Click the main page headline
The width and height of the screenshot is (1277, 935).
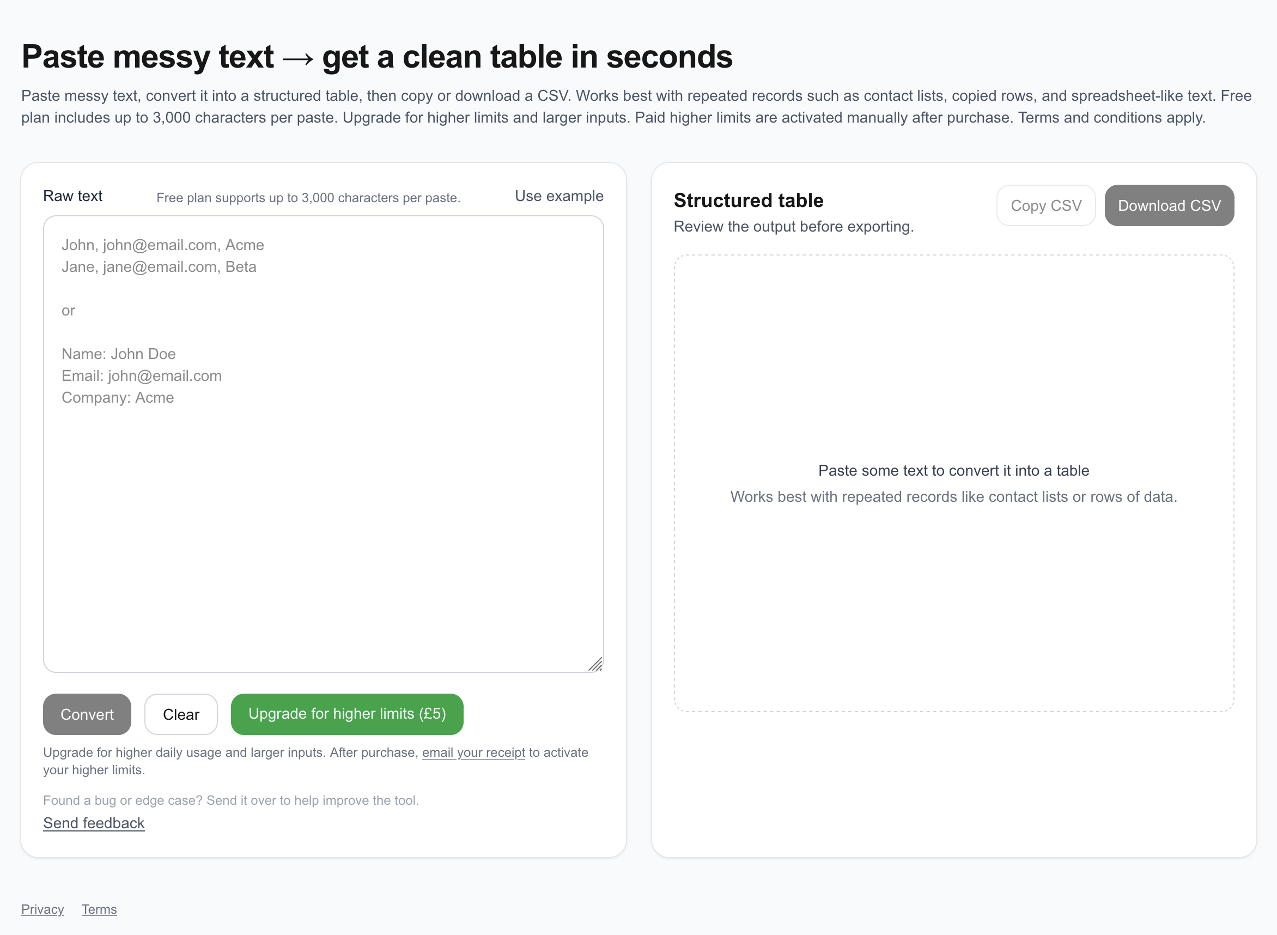tap(377, 57)
